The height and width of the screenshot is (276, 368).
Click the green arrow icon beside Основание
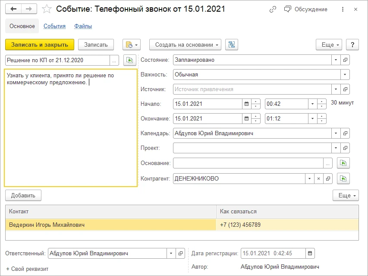(343, 163)
